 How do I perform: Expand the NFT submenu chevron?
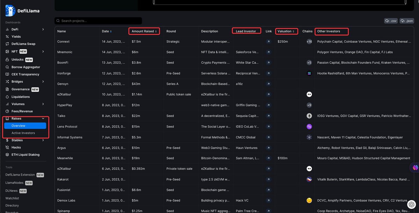[x=43, y=51]
